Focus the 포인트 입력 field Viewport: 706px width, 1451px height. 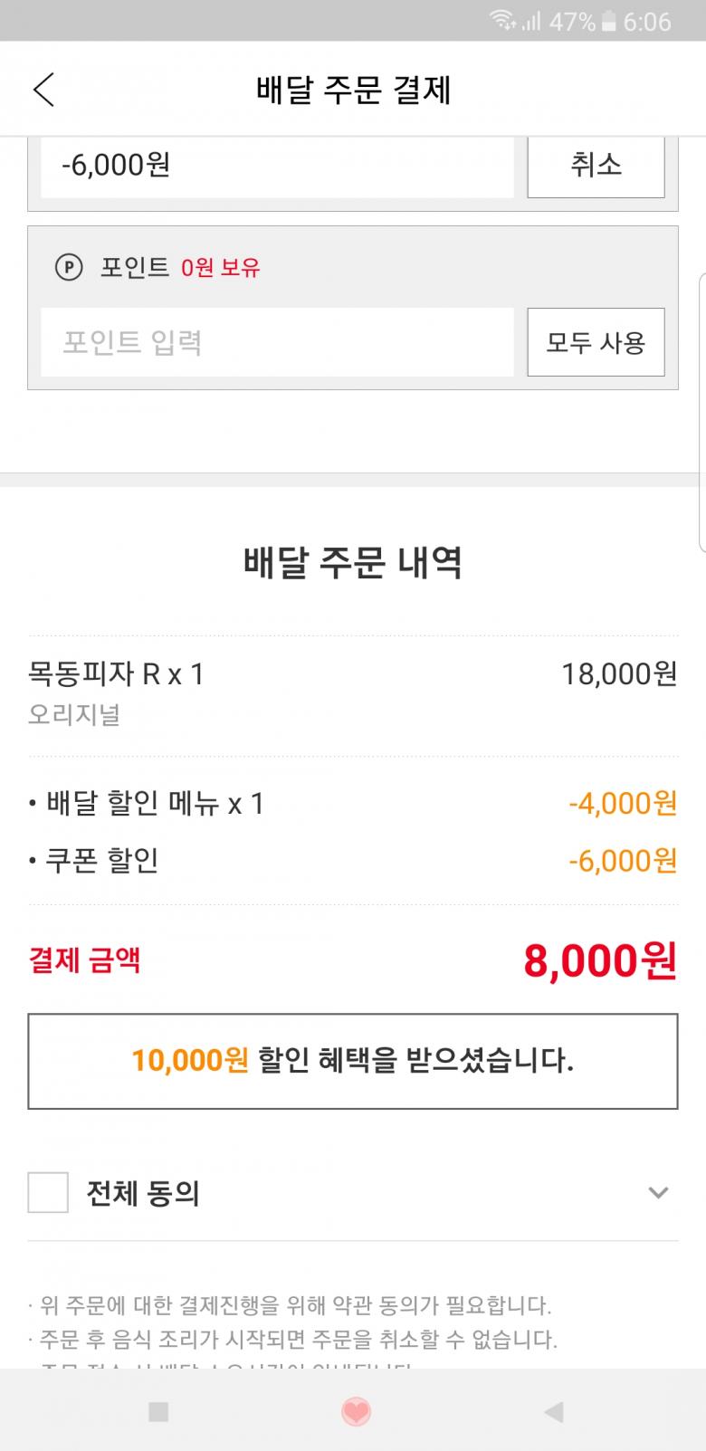pos(277,342)
